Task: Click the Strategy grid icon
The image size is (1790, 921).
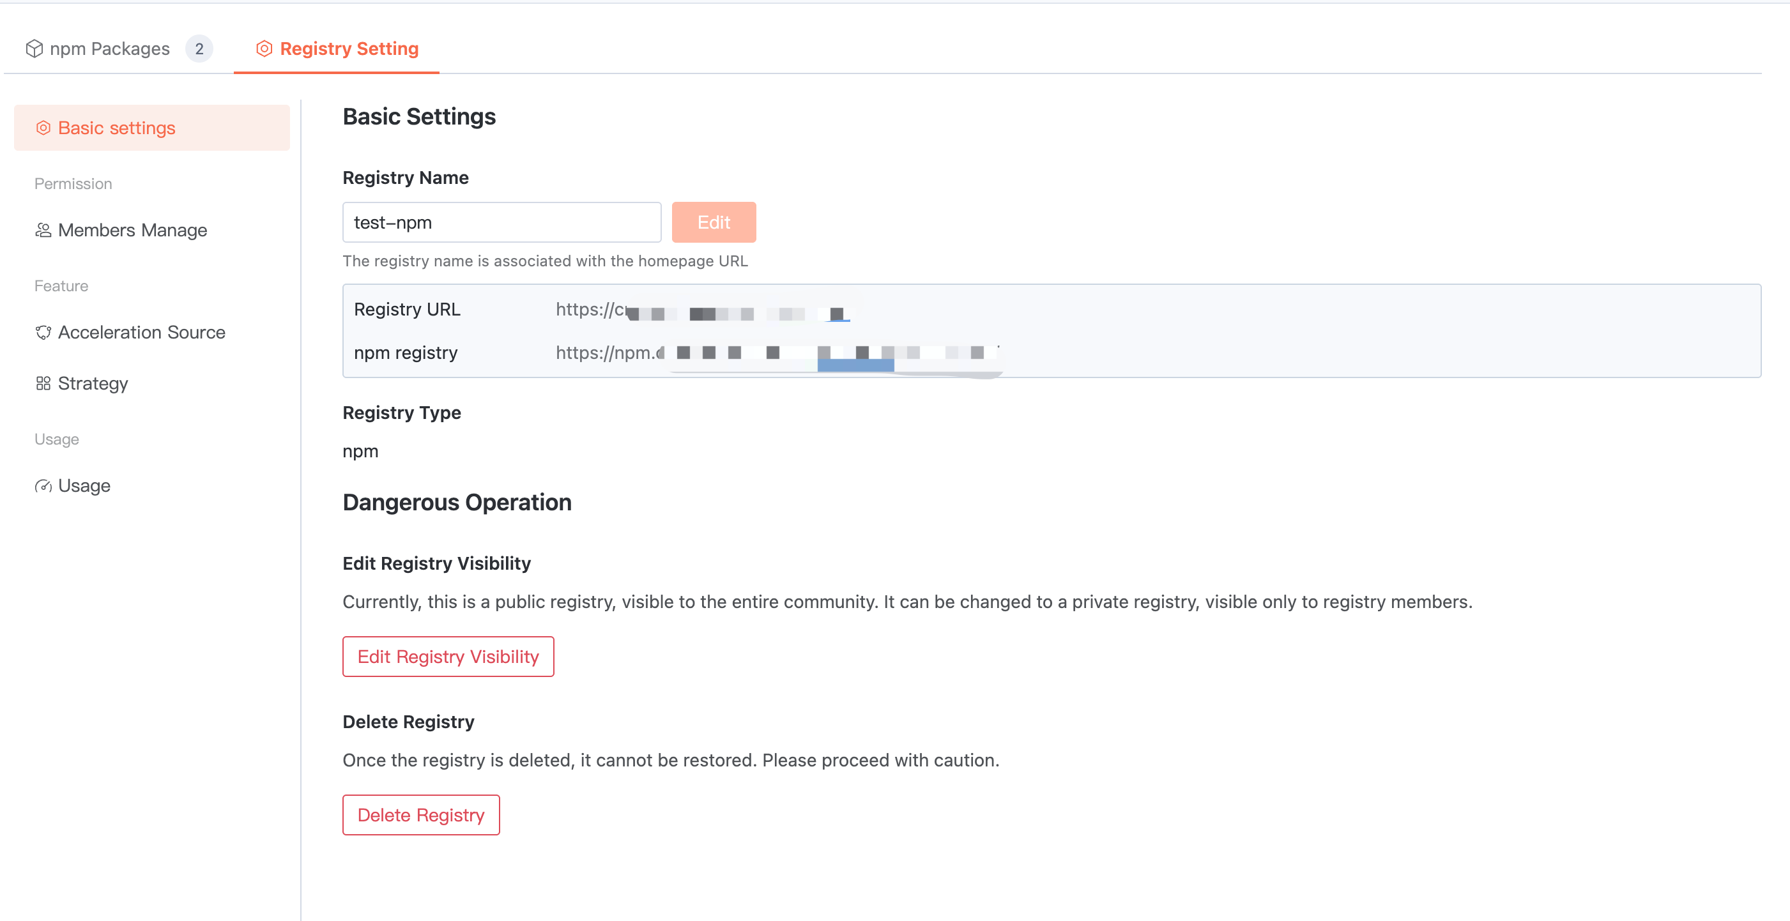Action: click(x=43, y=383)
